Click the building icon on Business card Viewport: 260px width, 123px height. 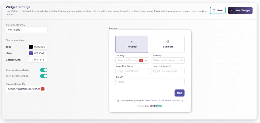pyautogui.click(x=168, y=41)
